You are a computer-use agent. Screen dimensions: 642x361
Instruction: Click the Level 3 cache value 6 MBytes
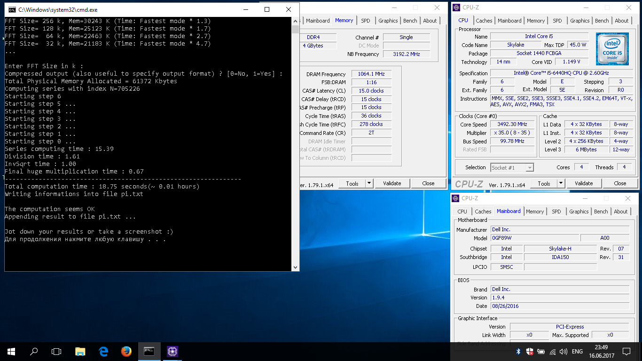point(587,149)
